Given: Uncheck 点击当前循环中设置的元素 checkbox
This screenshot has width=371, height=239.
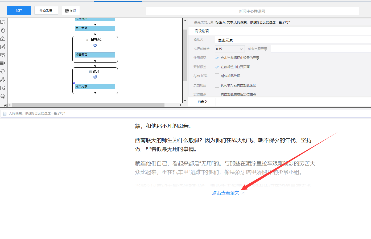Looking at the screenshot, I should 217,58.
